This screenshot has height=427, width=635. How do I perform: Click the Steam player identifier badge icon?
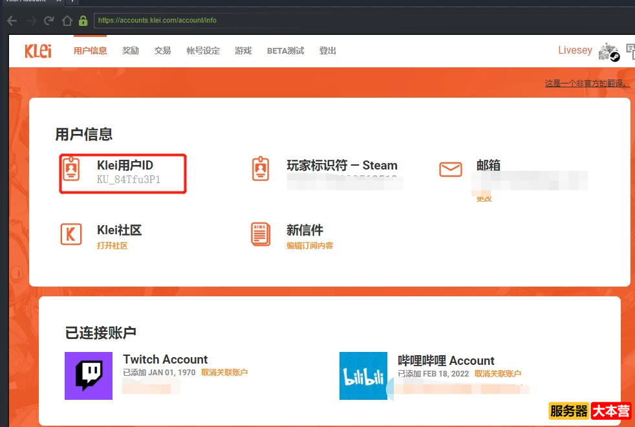(261, 170)
